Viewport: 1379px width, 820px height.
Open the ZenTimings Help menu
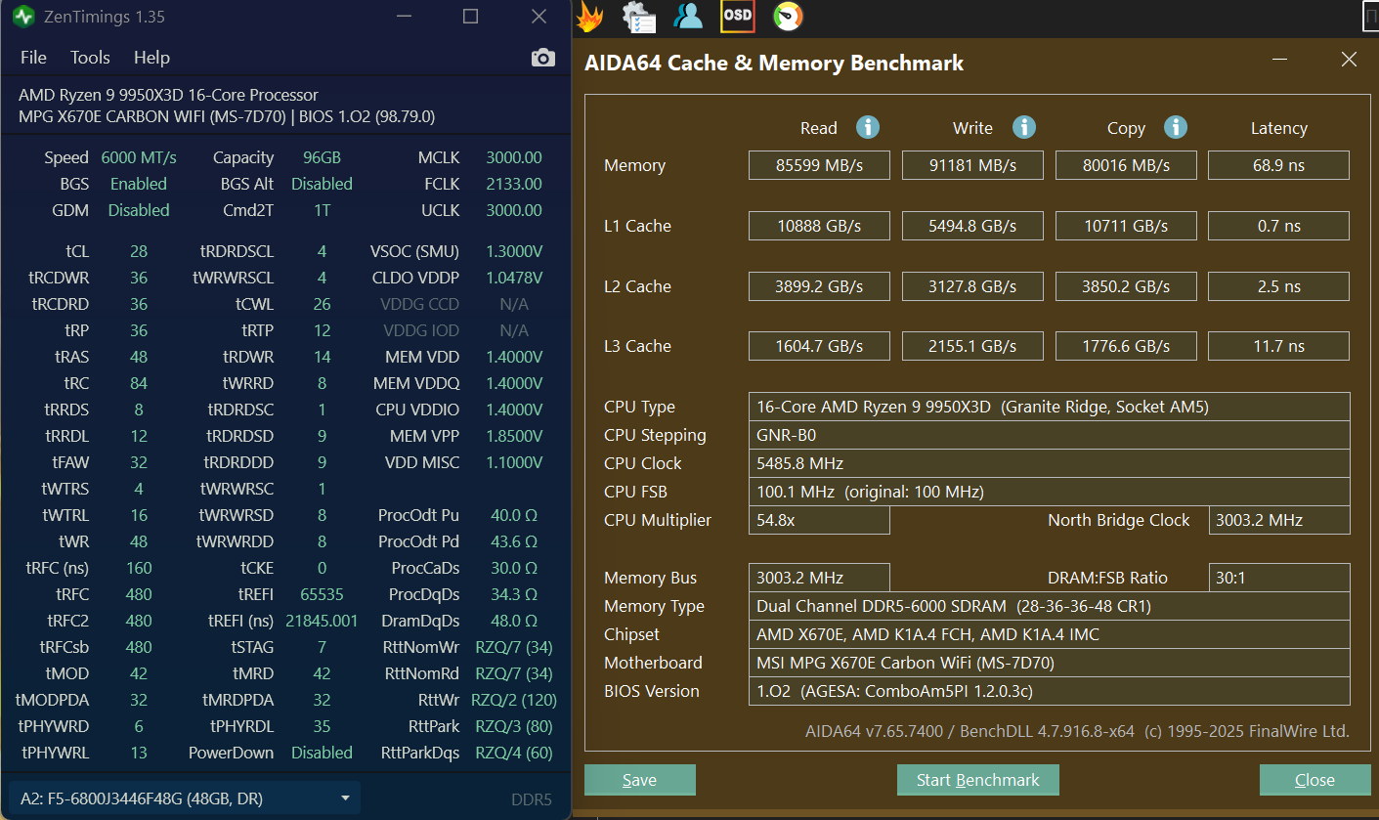pyautogui.click(x=151, y=58)
